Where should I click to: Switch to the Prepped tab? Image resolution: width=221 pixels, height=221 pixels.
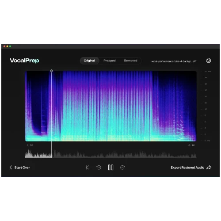110,61
